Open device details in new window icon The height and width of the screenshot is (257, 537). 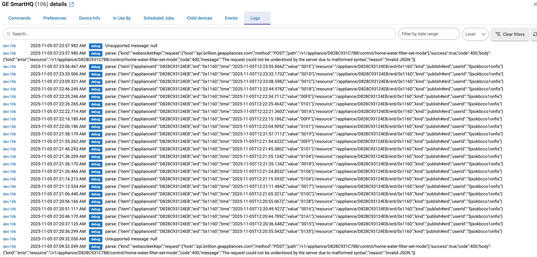pos(72,4)
